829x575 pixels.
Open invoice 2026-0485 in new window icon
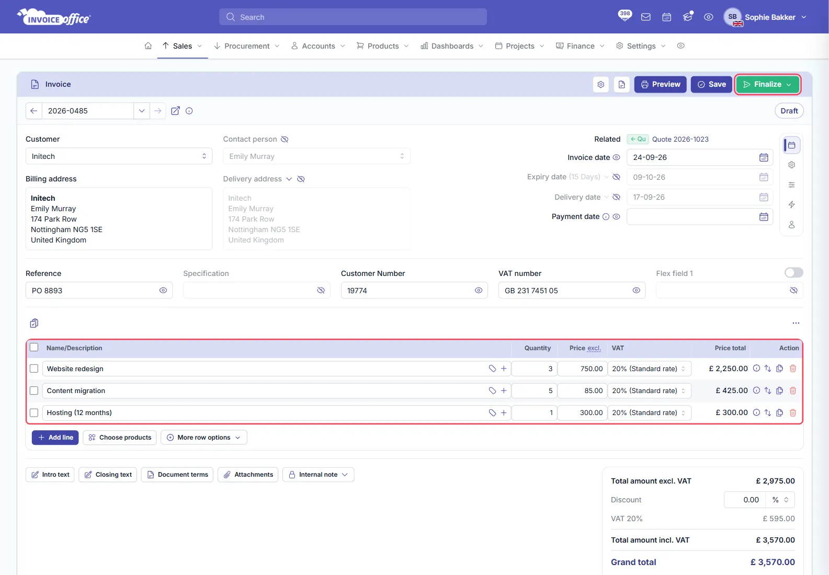tap(176, 111)
